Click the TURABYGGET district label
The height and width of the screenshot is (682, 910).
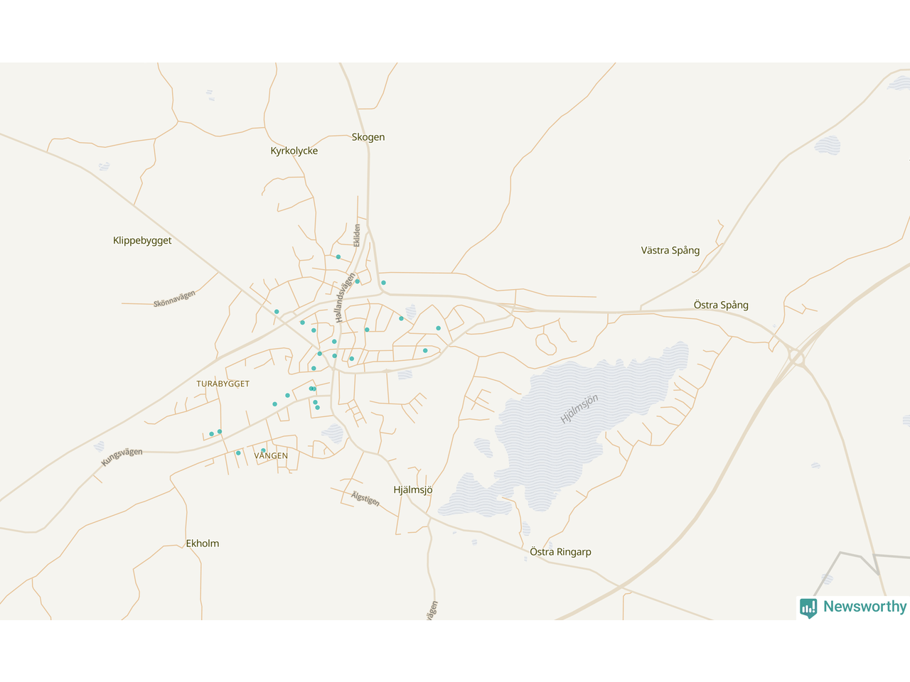(x=223, y=384)
